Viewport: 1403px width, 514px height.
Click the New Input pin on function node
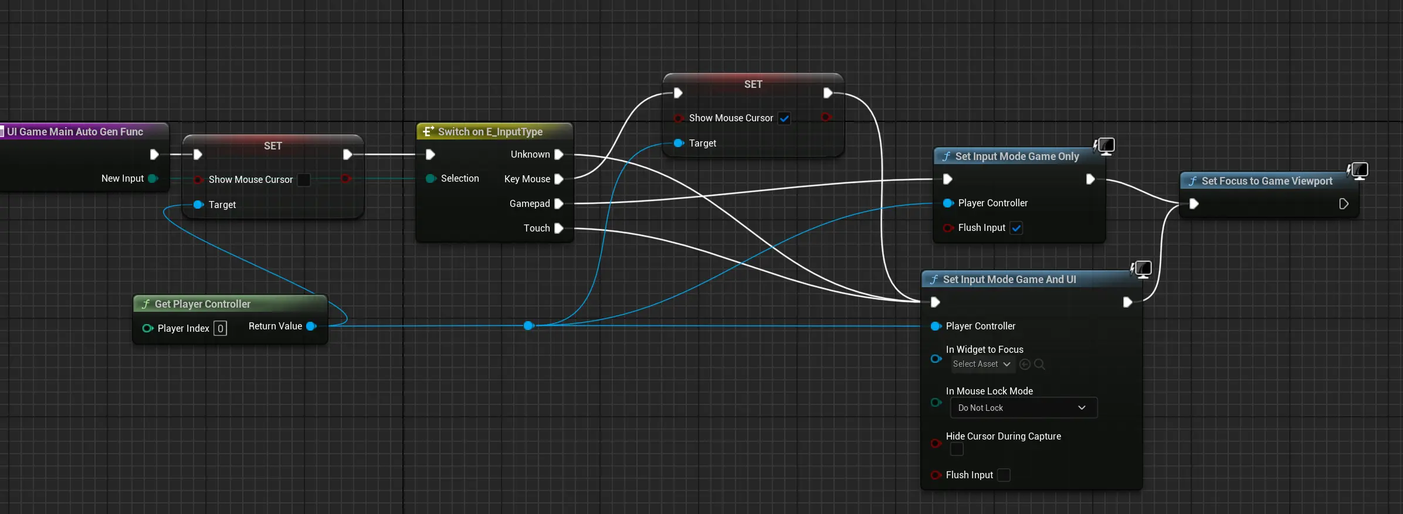(153, 178)
